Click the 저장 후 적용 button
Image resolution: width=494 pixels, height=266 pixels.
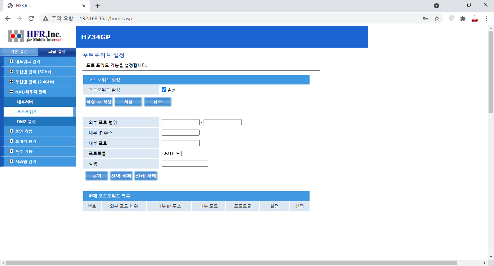tap(99, 102)
